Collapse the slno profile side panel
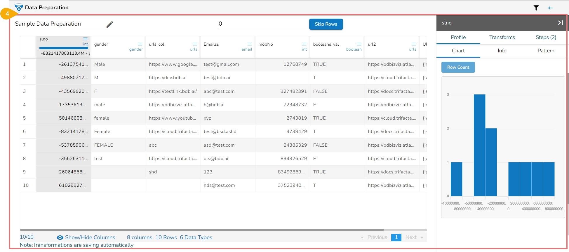 [560, 23]
